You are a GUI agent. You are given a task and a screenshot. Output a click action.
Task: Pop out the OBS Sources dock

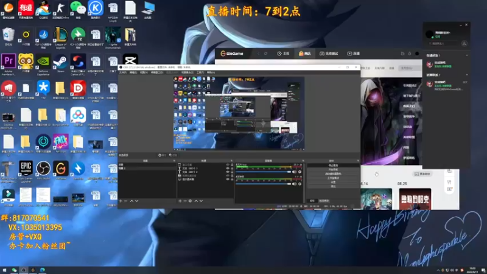click(231, 161)
